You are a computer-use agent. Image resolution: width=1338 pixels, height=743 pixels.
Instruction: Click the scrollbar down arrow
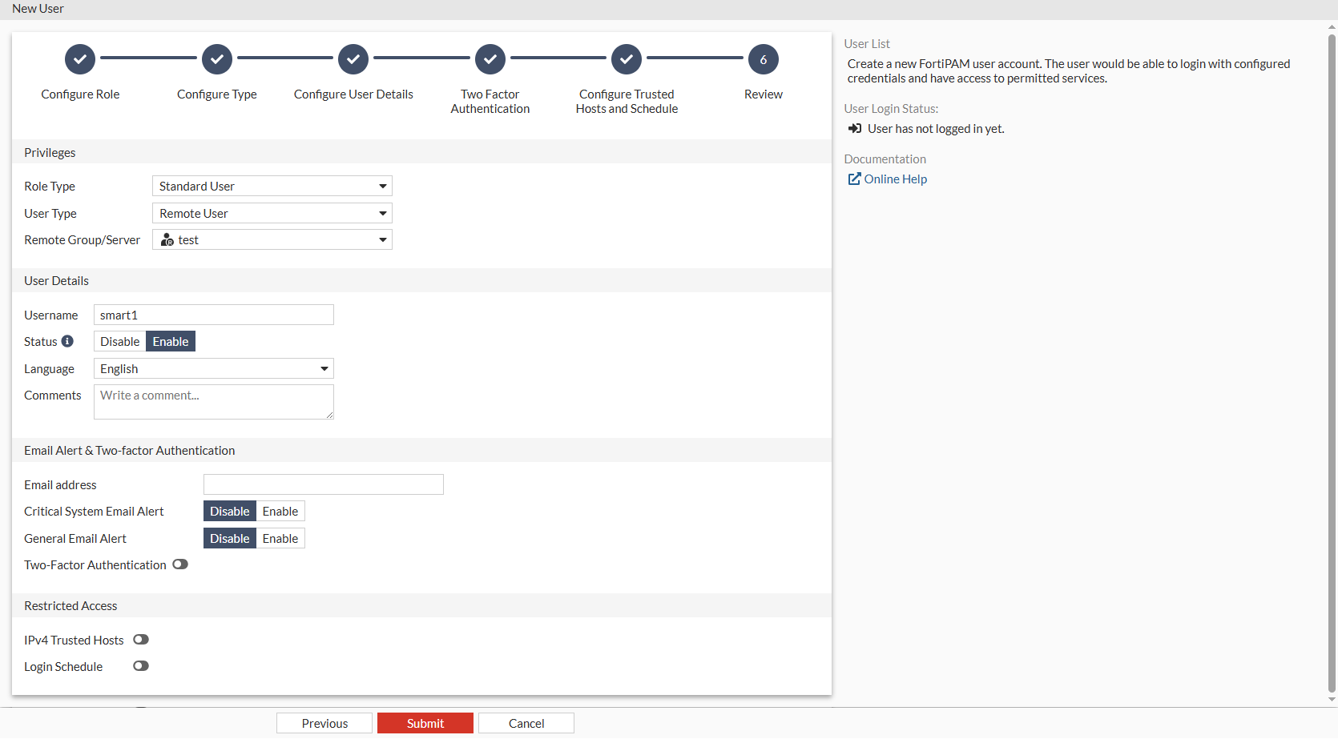pos(1332,700)
